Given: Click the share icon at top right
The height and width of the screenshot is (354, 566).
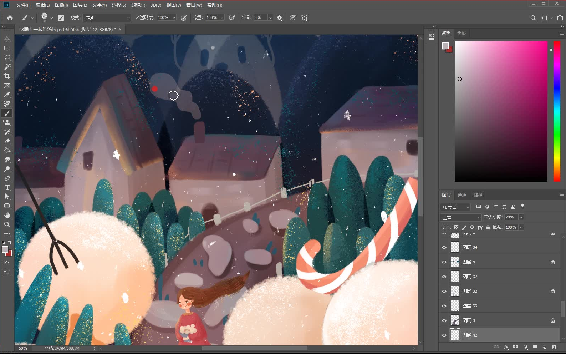Looking at the screenshot, I should pos(560,17).
